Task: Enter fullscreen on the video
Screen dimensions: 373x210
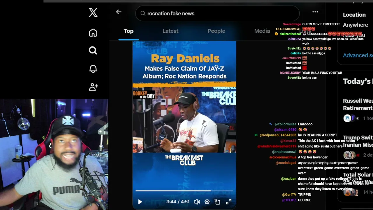Action: [x=229, y=202]
